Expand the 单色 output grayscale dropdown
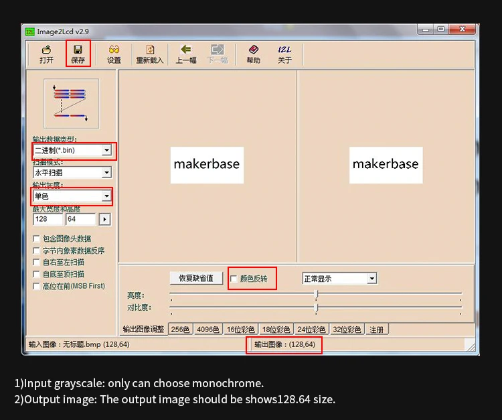Image resolution: width=502 pixels, height=420 pixels. click(x=106, y=196)
